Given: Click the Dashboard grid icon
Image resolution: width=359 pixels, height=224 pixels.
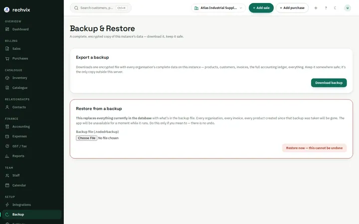Looking at the screenshot, I should click(x=7, y=29).
